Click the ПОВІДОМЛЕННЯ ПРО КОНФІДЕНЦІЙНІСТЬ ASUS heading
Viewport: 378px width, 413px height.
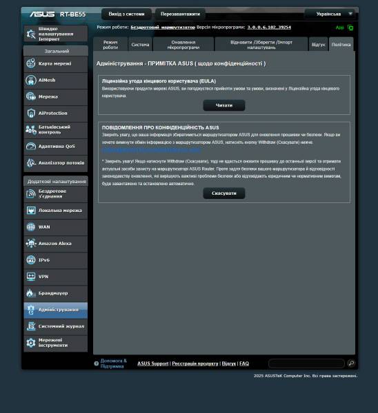point(161,128)
